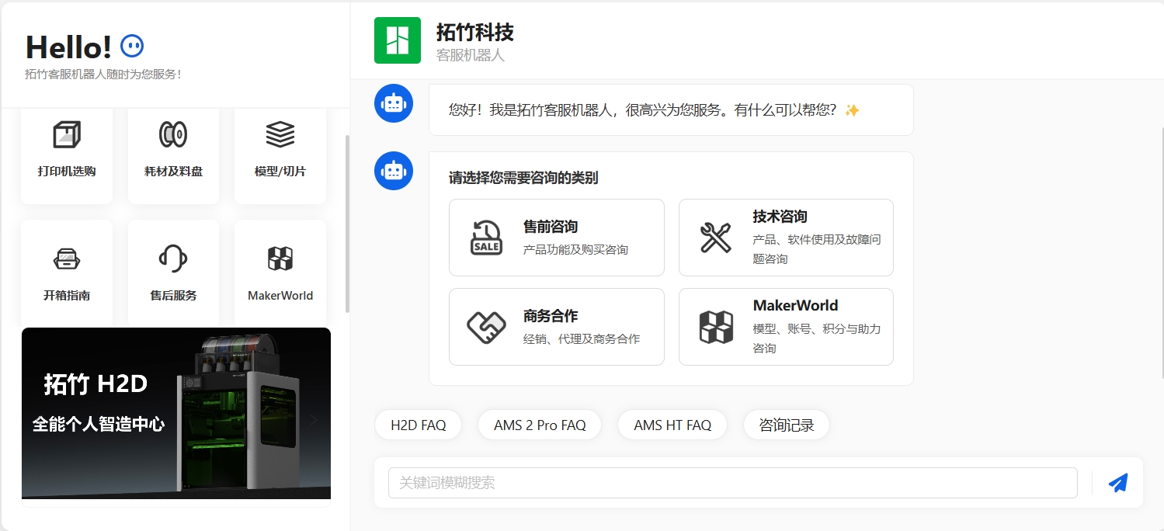1164x531 pixels.
Task: Select the 商务合作 category card
Action: click(557, 327)
